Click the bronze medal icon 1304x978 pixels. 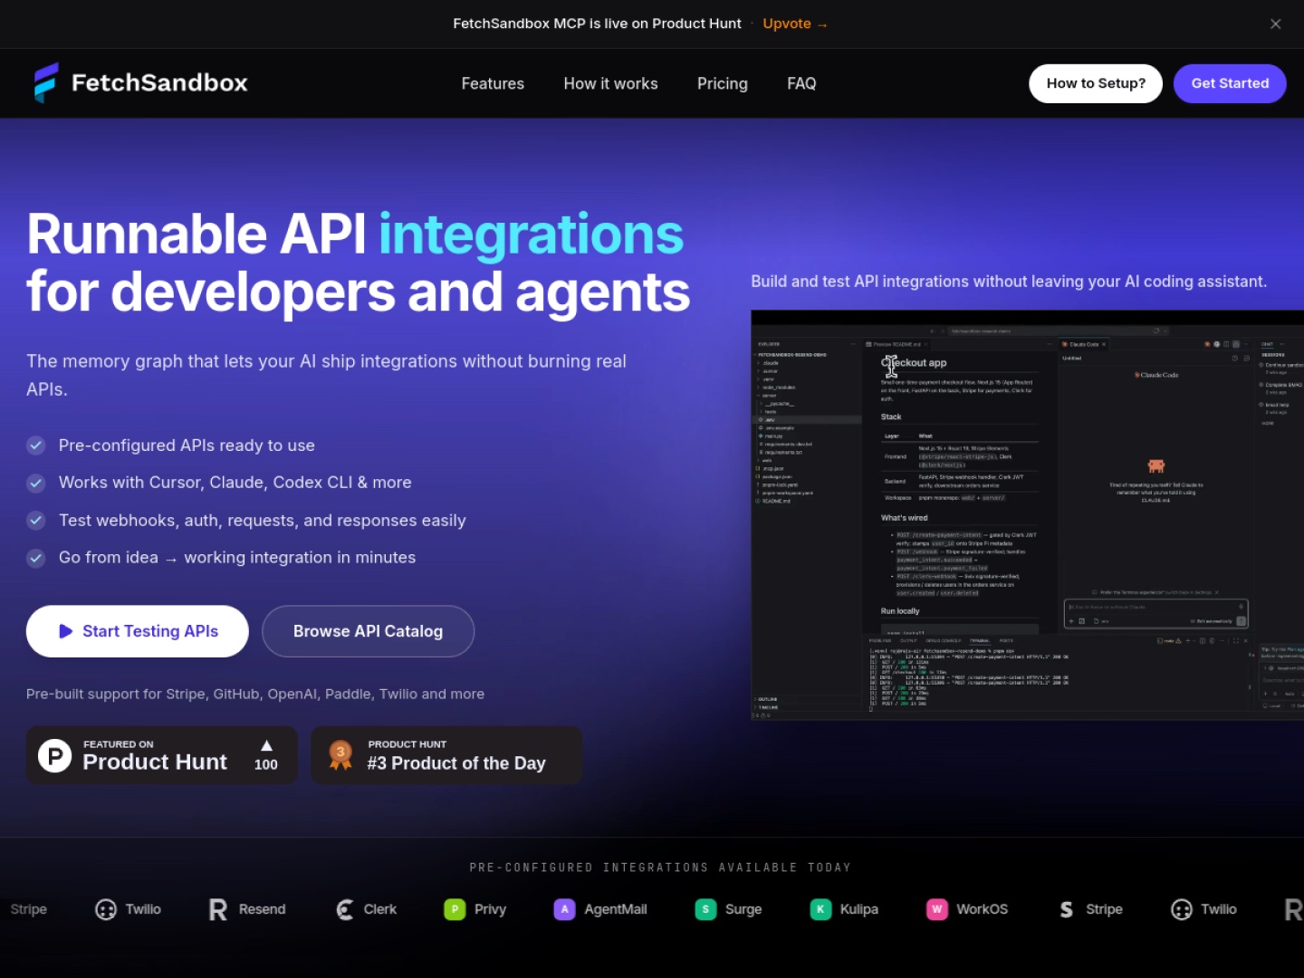pyautogui.click(x=340, y=755)
